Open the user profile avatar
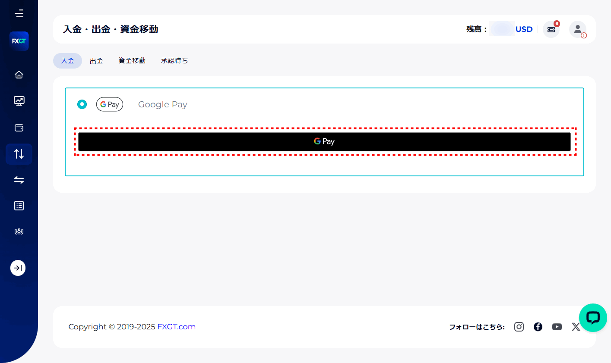 coord(578,29)
